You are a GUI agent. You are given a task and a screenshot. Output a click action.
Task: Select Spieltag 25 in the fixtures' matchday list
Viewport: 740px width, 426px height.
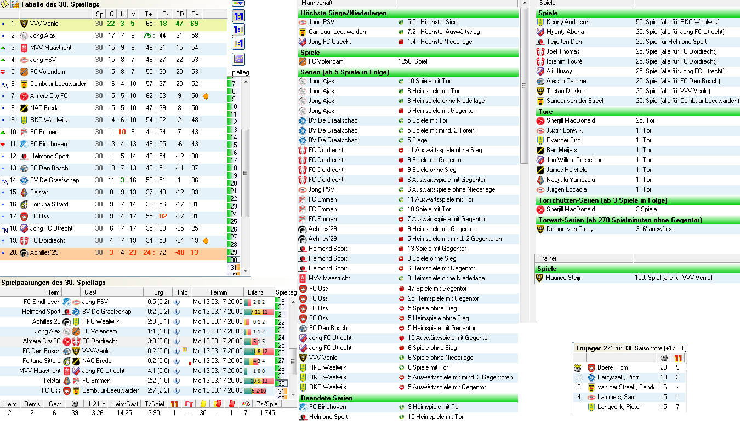281,346
